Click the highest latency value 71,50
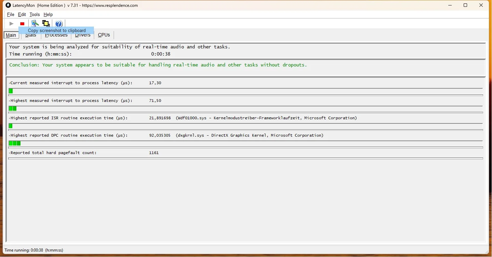 point(155,101)
